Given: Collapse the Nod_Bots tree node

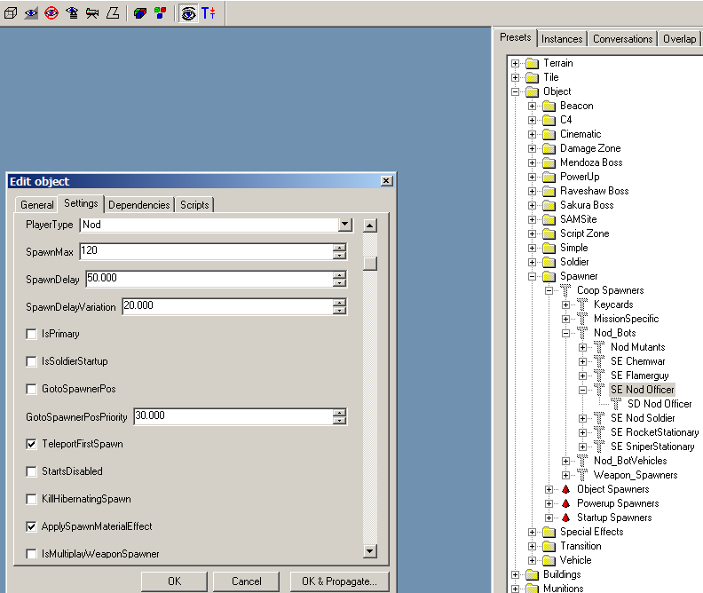Looking at the screenshot, I should (x=566, y=333).
